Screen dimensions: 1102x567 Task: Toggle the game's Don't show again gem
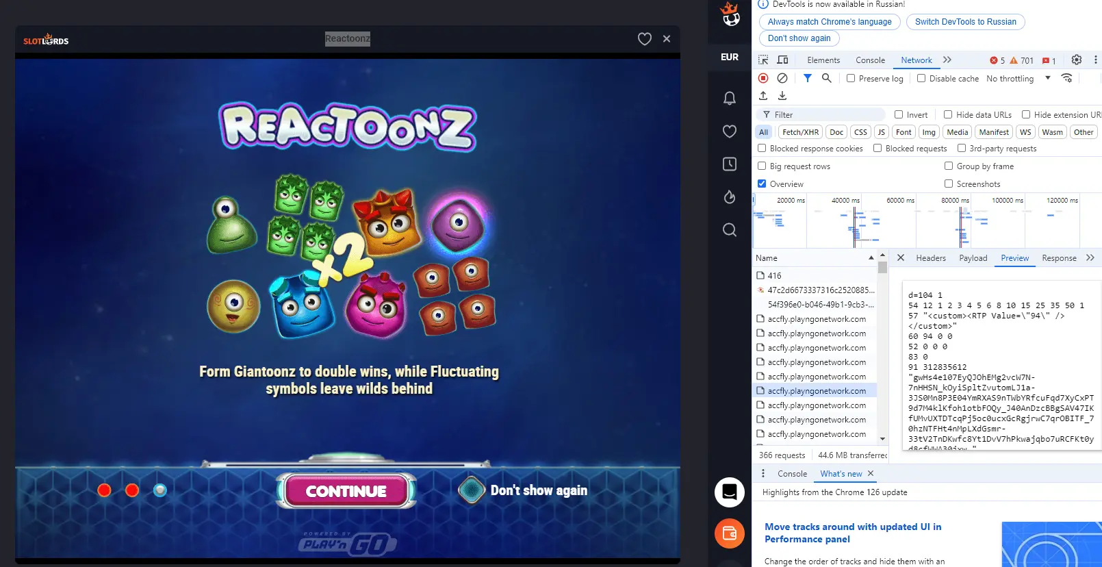[x=471, y=490]
